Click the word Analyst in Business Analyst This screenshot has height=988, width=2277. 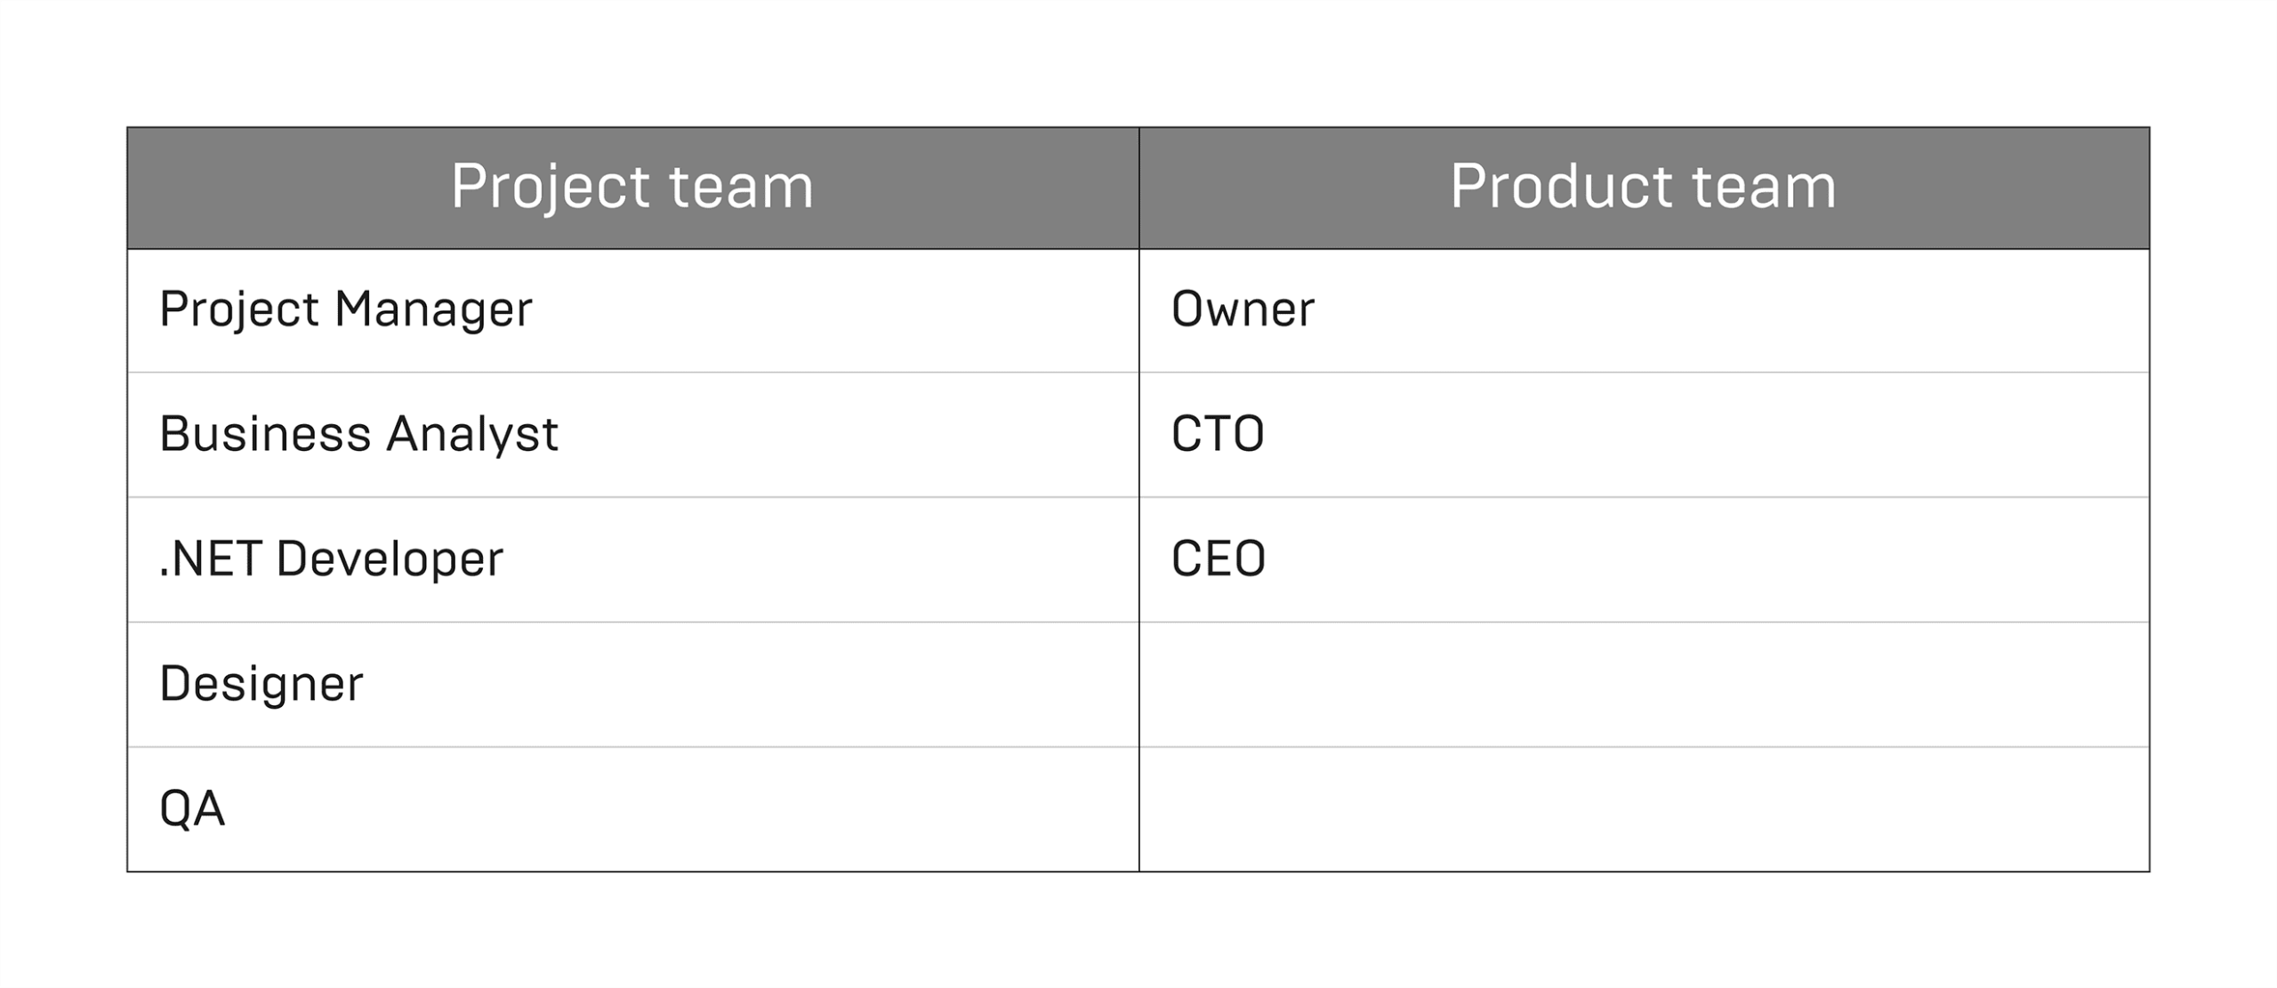472,436
